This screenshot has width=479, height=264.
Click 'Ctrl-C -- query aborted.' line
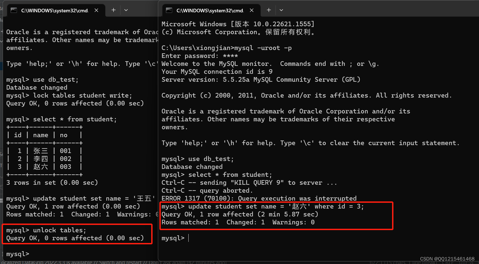(x=207, y=190)
